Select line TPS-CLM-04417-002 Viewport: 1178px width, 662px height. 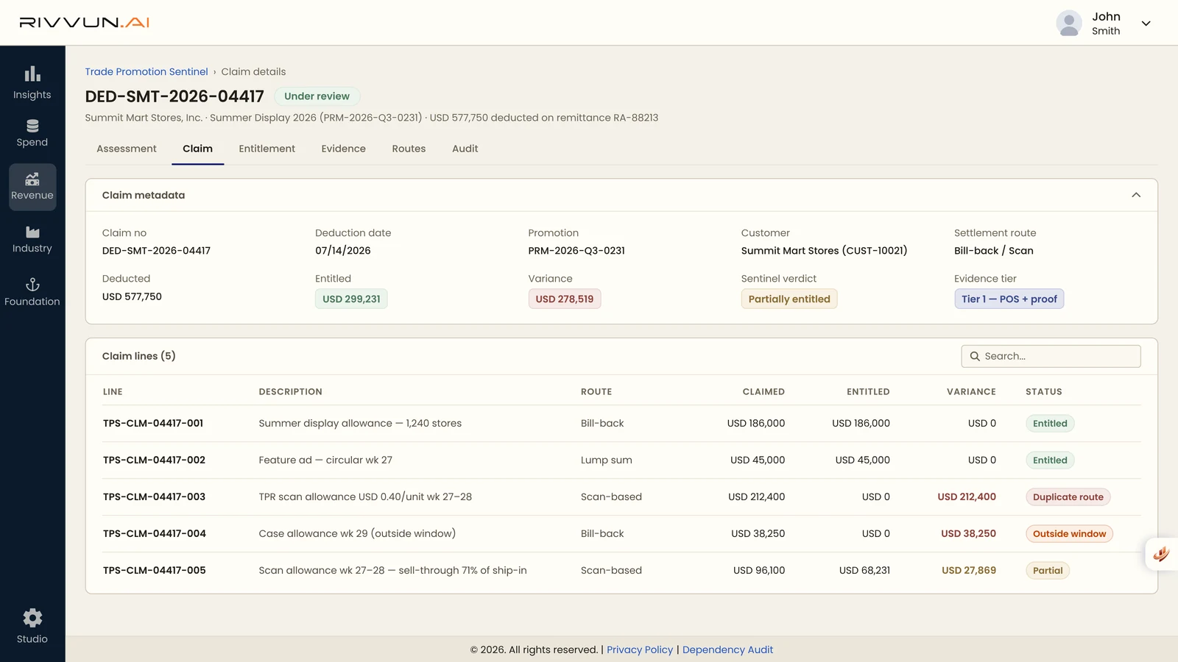tap(154, 460)
